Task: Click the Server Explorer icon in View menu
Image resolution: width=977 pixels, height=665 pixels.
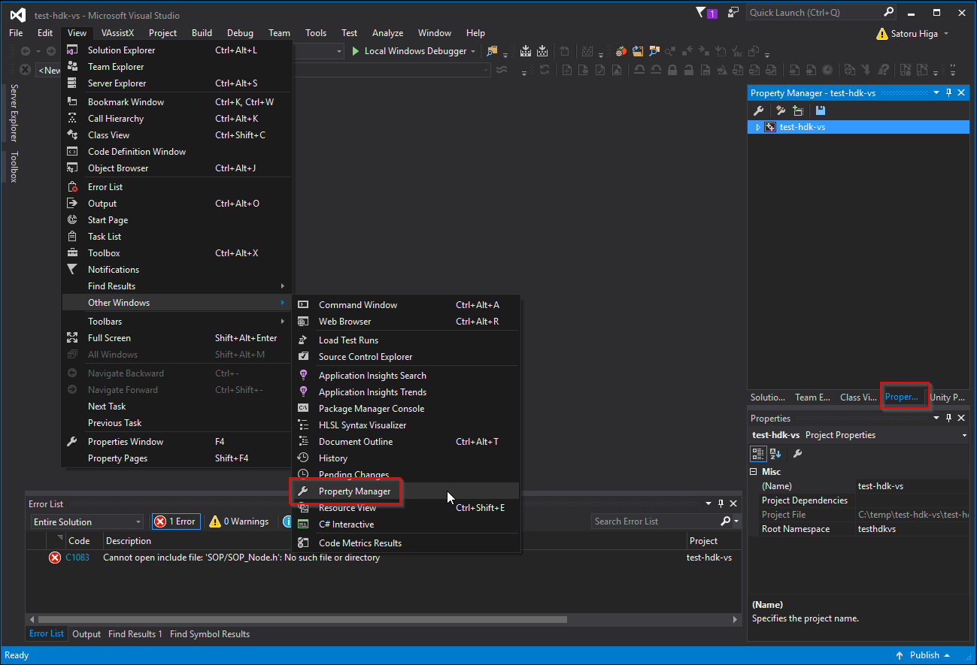Action: (x=73, y=83)
